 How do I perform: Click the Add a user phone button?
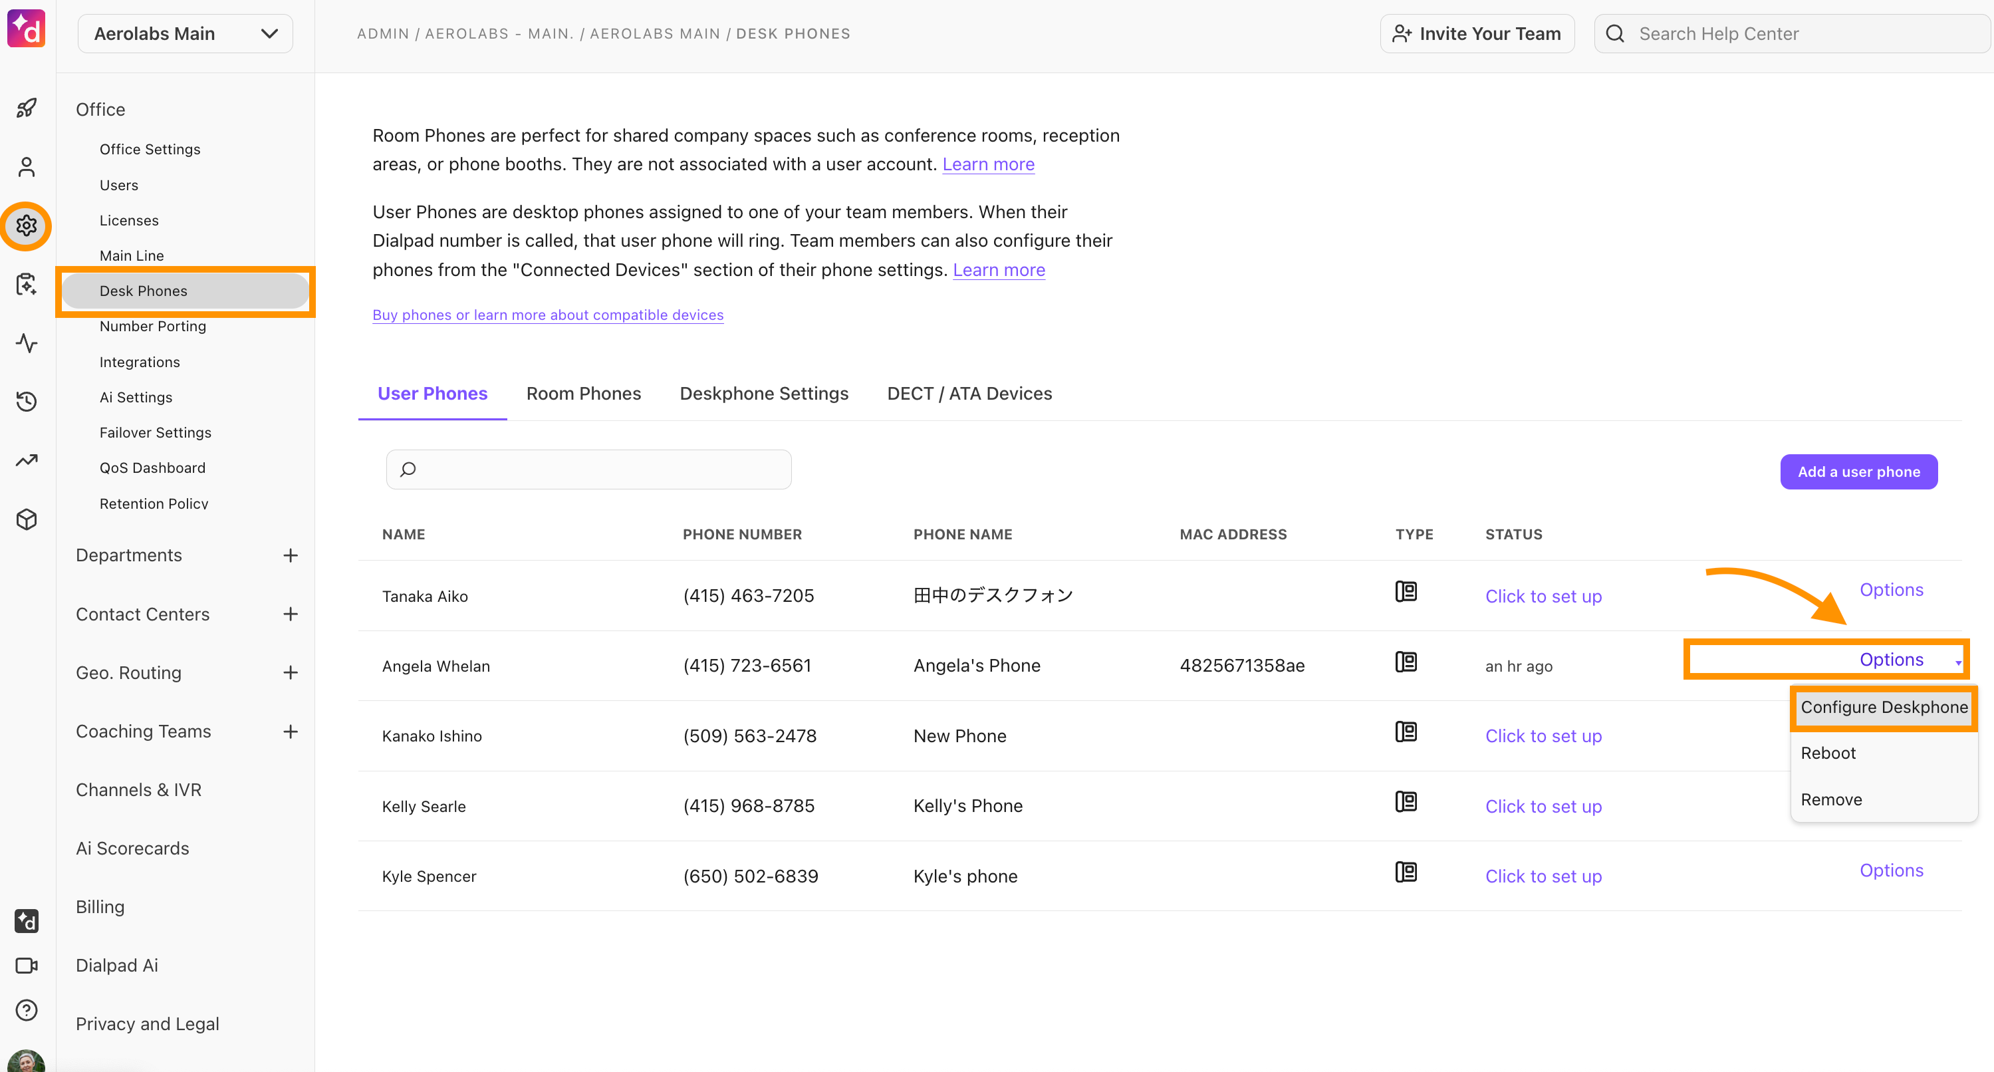tap(1858, 471)
